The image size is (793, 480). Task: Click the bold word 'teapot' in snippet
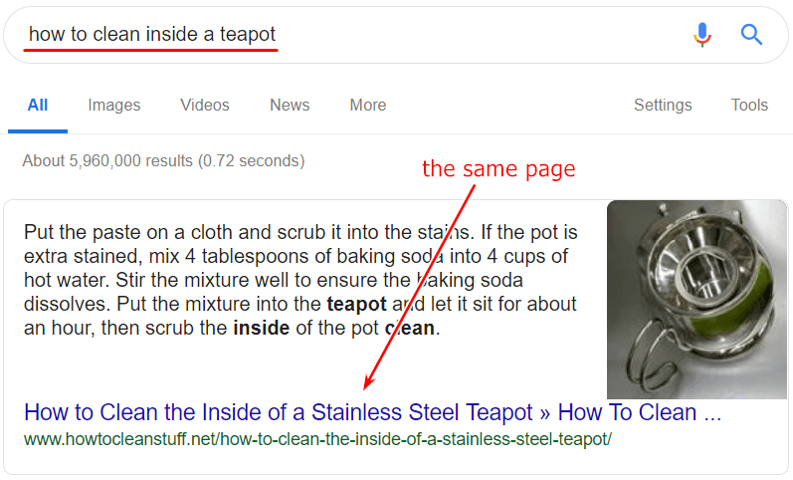(x=356, y=305)
